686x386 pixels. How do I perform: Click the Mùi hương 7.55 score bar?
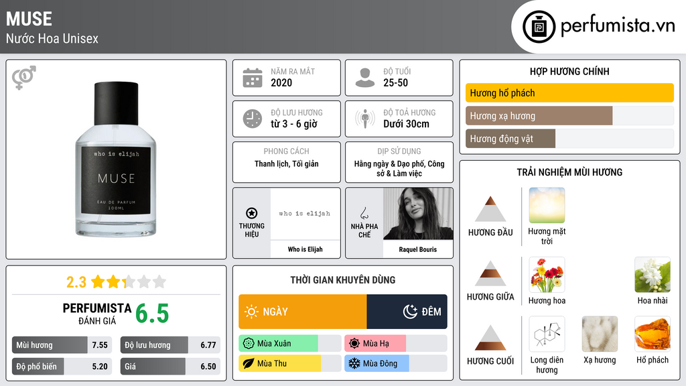(62, 345)
